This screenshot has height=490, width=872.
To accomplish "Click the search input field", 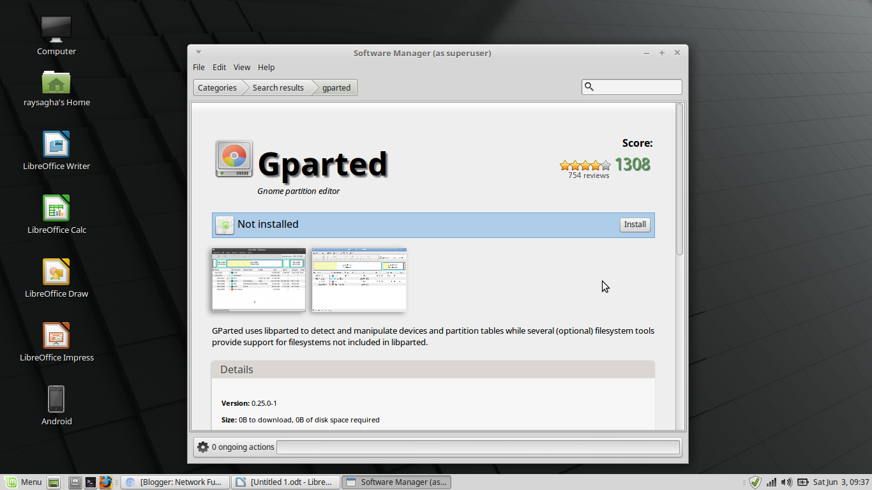I will [x=632, y=87].
